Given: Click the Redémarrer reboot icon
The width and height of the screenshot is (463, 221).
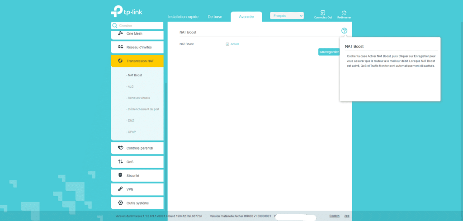Looking at the screenshot, I should pyautogui.click(x=344, y=13).
